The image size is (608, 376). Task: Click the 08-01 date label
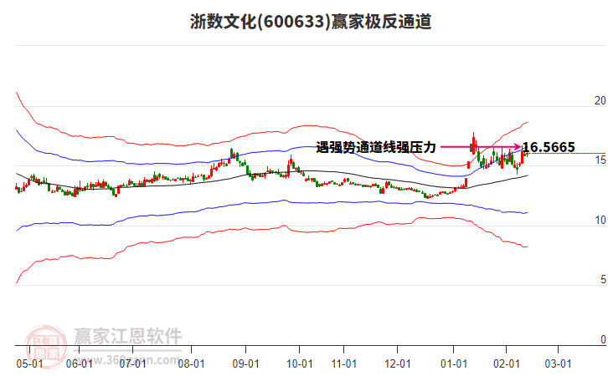coord(191,363)
